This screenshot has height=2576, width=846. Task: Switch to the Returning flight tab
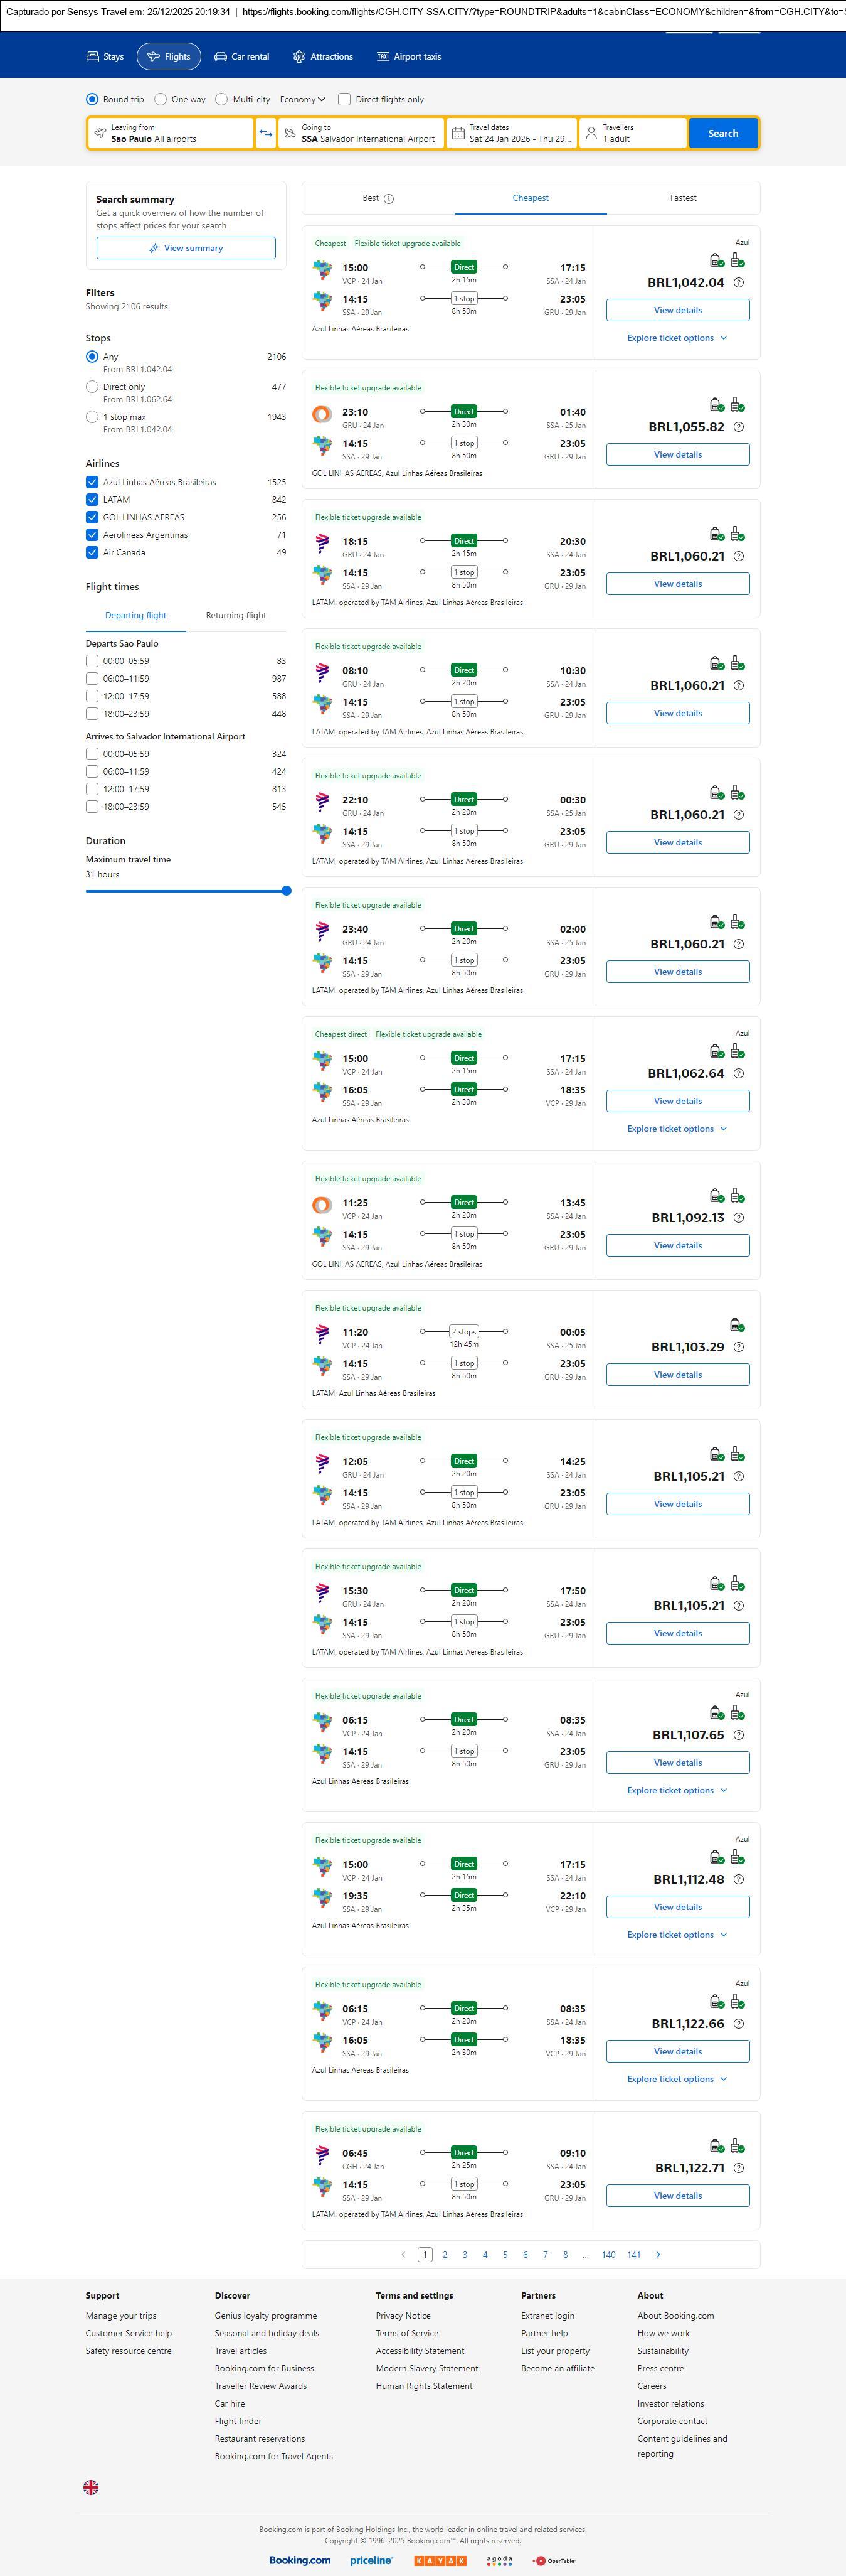point(236,615)
